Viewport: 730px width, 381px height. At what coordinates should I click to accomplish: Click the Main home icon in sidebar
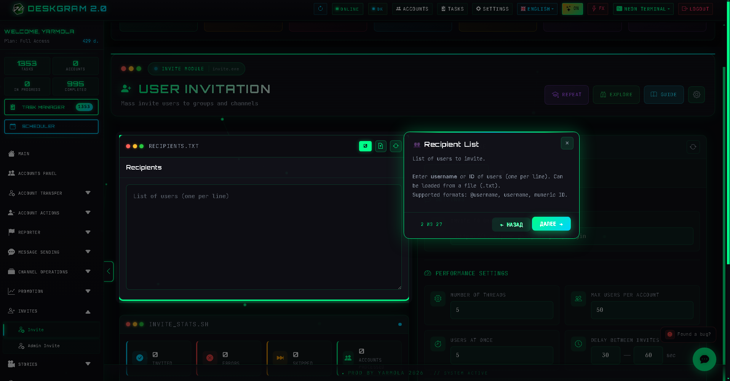[11, 154]
